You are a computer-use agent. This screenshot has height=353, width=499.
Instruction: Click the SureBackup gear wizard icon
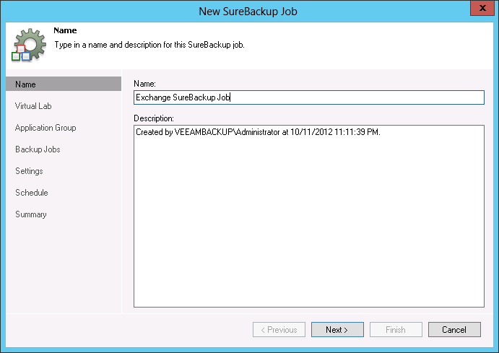tap(29, 45)
